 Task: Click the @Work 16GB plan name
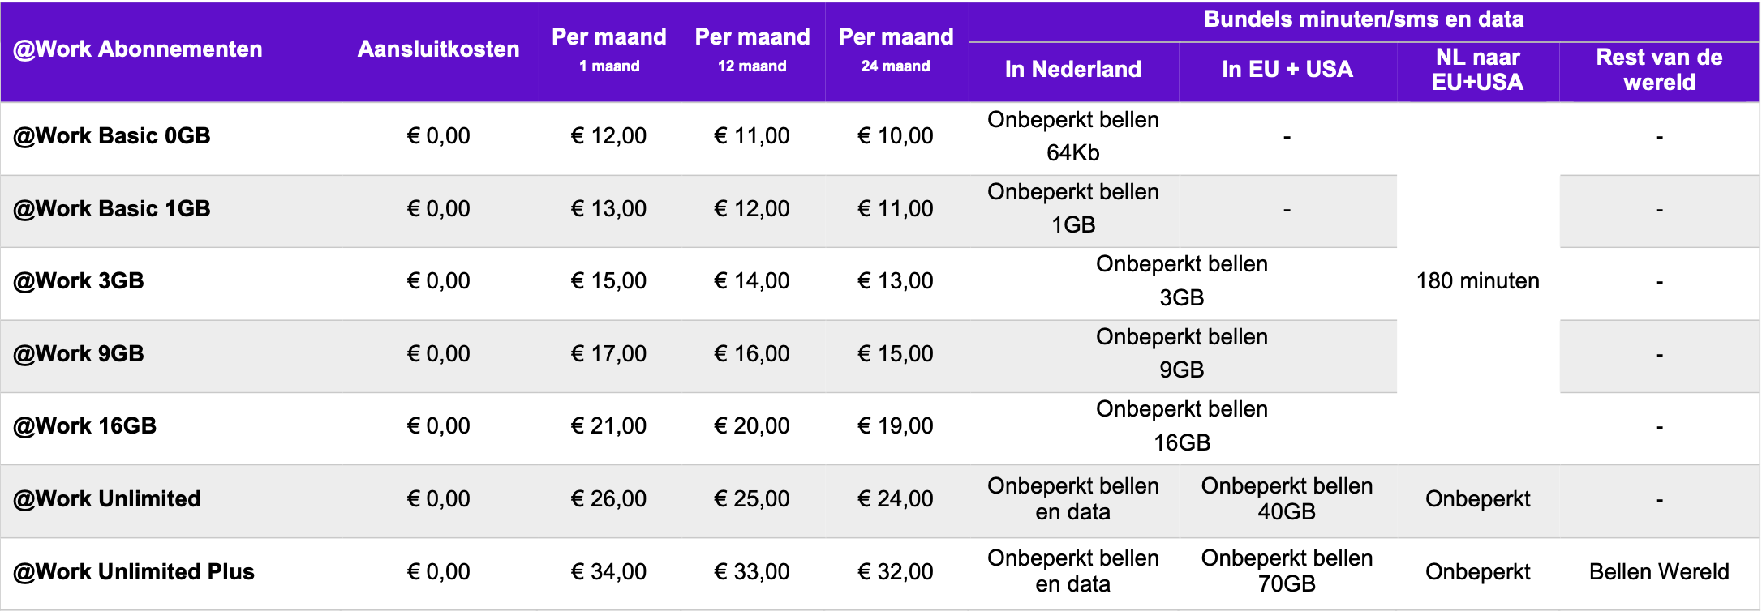85,426
